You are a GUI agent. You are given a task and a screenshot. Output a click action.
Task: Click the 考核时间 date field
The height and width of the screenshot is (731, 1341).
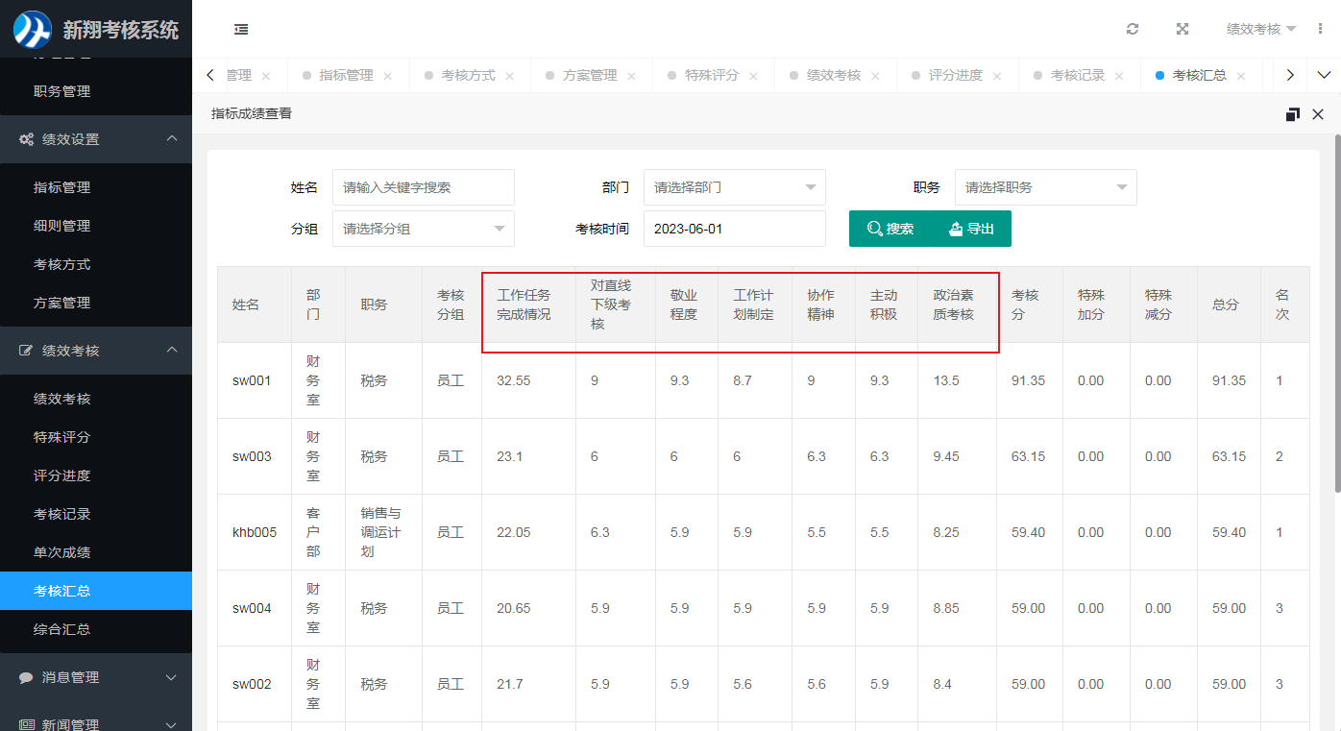tap(734, 229)
